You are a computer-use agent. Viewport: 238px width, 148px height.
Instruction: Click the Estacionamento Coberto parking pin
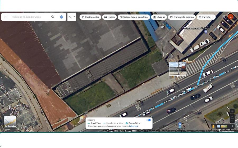[x=206, y=32]
